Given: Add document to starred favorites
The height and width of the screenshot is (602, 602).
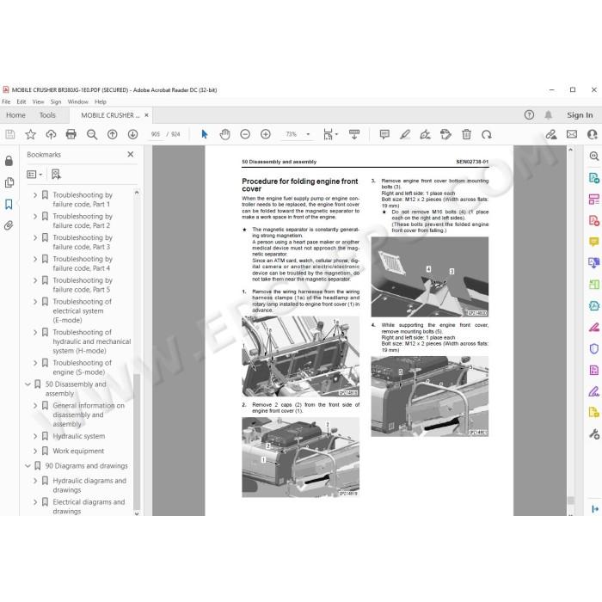Looking at the screenshot, I should click(30, 134).
